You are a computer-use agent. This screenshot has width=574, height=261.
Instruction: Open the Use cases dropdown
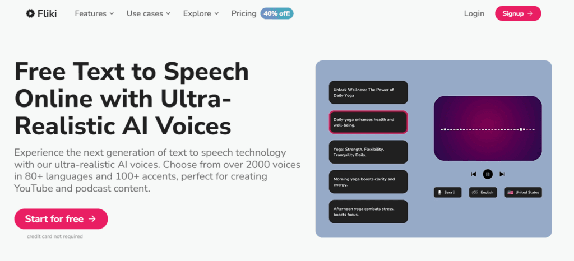pos(149,13)
